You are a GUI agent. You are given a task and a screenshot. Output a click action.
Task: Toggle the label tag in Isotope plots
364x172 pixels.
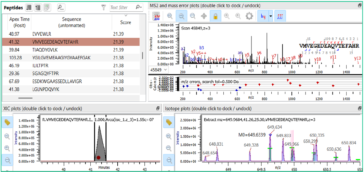click(168, 122)
